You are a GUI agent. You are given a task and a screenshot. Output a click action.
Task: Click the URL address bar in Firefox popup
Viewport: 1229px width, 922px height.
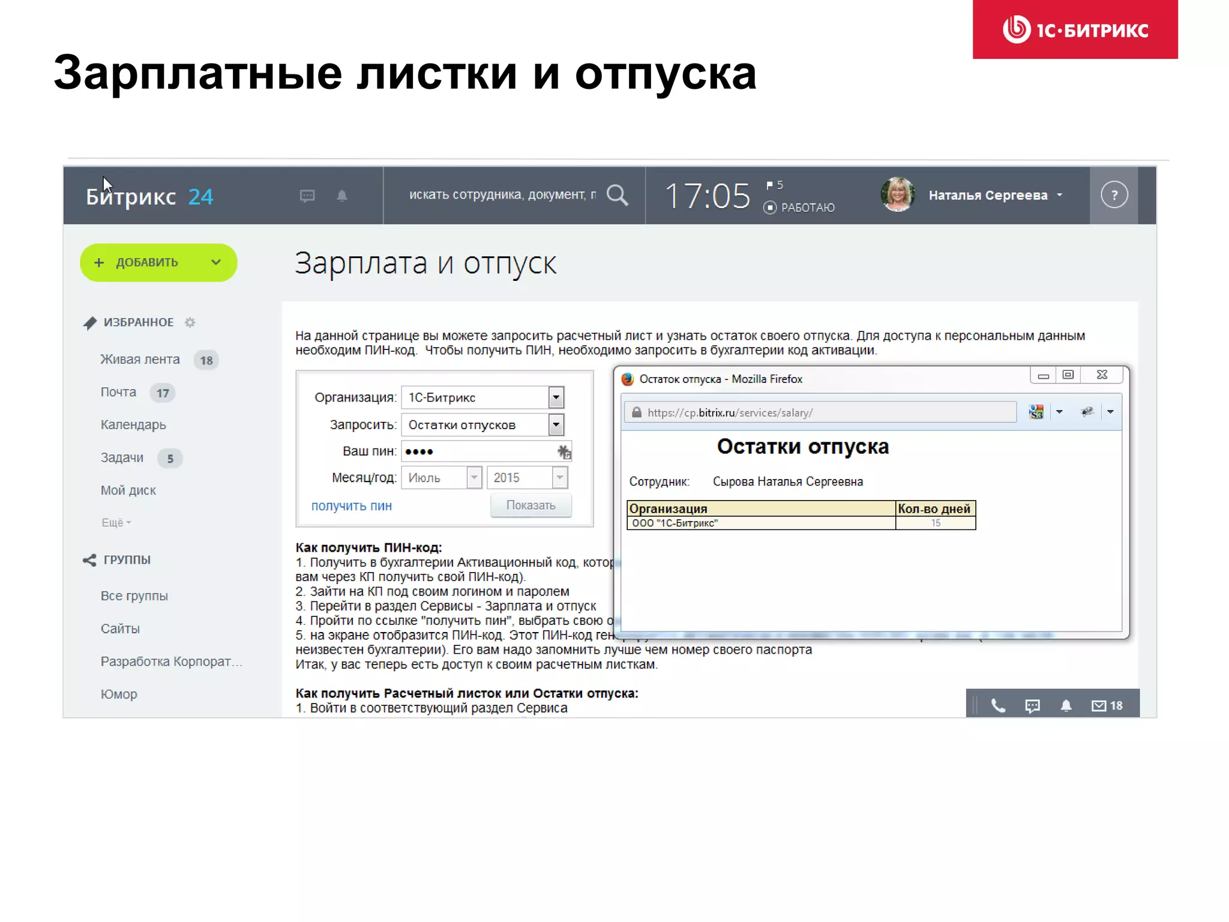[820, 412]
